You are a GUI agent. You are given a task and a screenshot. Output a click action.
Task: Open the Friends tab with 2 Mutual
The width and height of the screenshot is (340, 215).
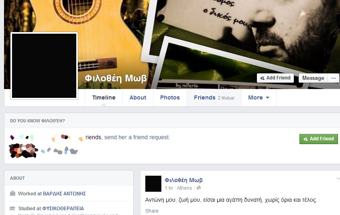[x=214, y=97]
